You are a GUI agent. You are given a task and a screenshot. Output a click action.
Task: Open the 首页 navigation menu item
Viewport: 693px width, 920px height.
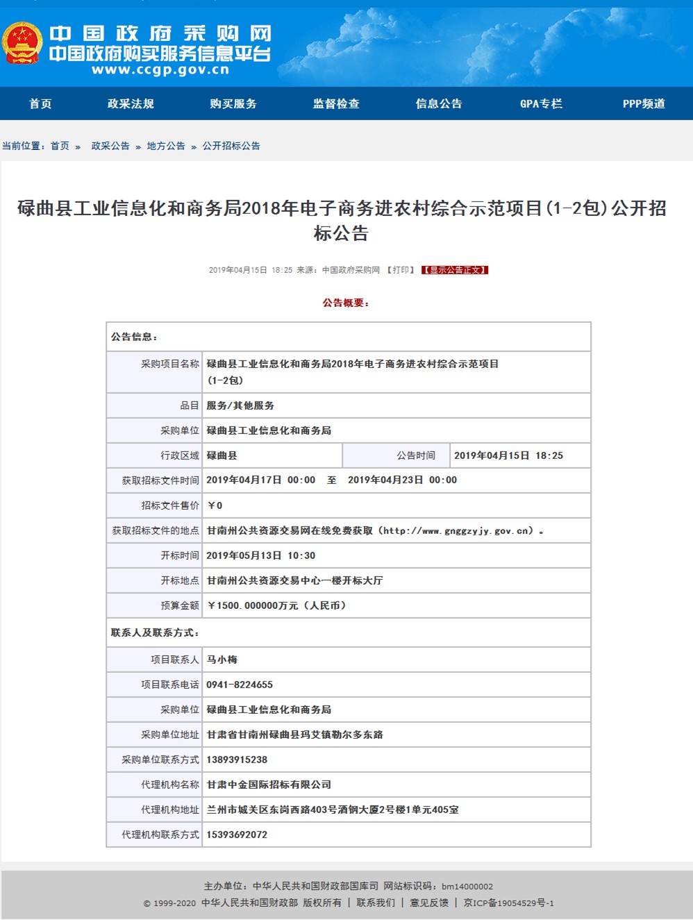[40, 103]
